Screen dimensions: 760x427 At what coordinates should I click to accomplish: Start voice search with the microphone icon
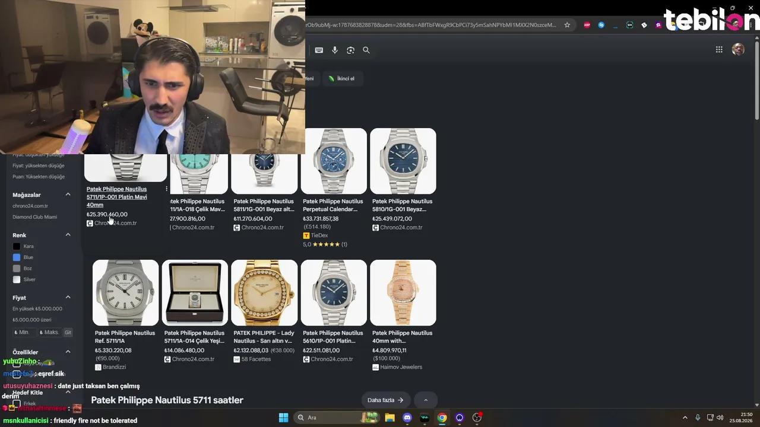(x=335, y=50)
